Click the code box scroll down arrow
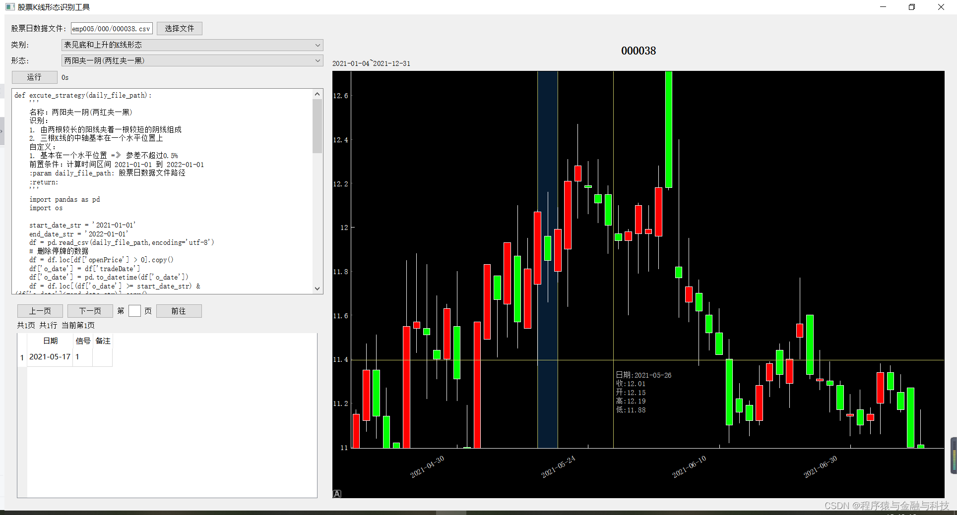Image resolution: width=957 pixels, height=515 pixels. pyautogui.click(x=318, y=288)
